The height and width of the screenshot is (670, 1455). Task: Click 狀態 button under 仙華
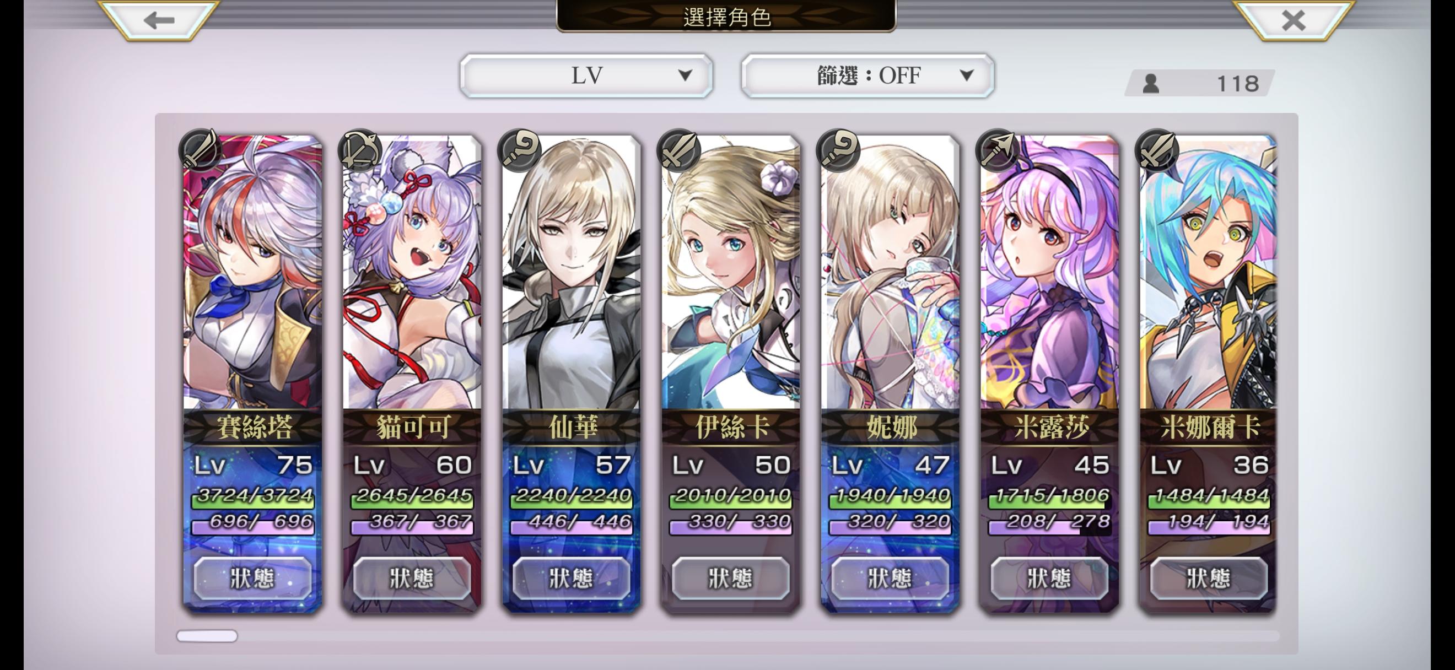(571, 578)
